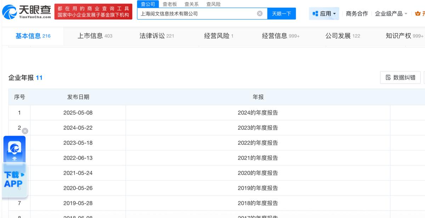Open the 经营信息 tab
425x218 pixels.
tap(281, 36)
